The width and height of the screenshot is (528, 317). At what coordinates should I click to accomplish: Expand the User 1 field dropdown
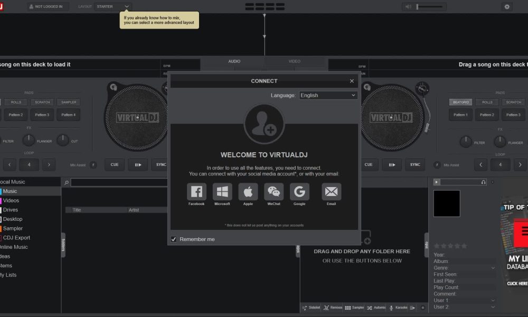[493, 301]
